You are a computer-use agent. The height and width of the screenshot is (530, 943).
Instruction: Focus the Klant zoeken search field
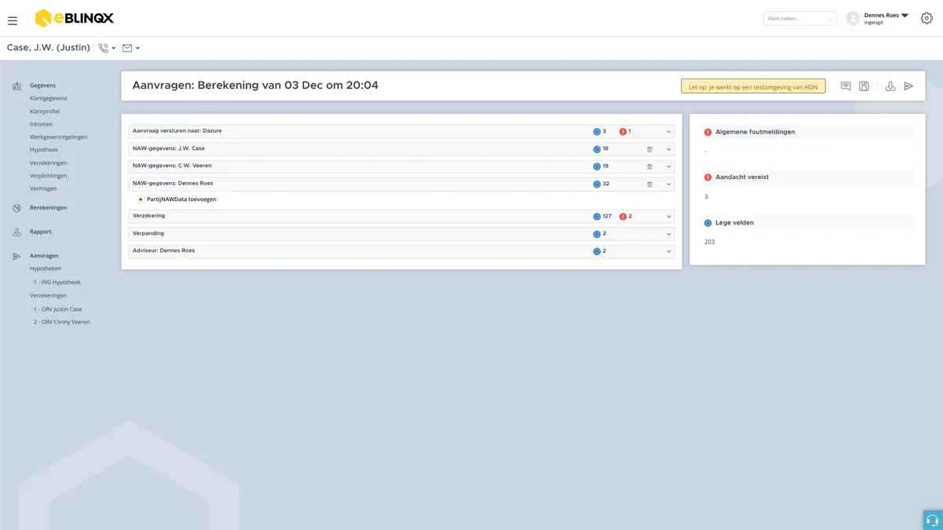coord(800,18)
